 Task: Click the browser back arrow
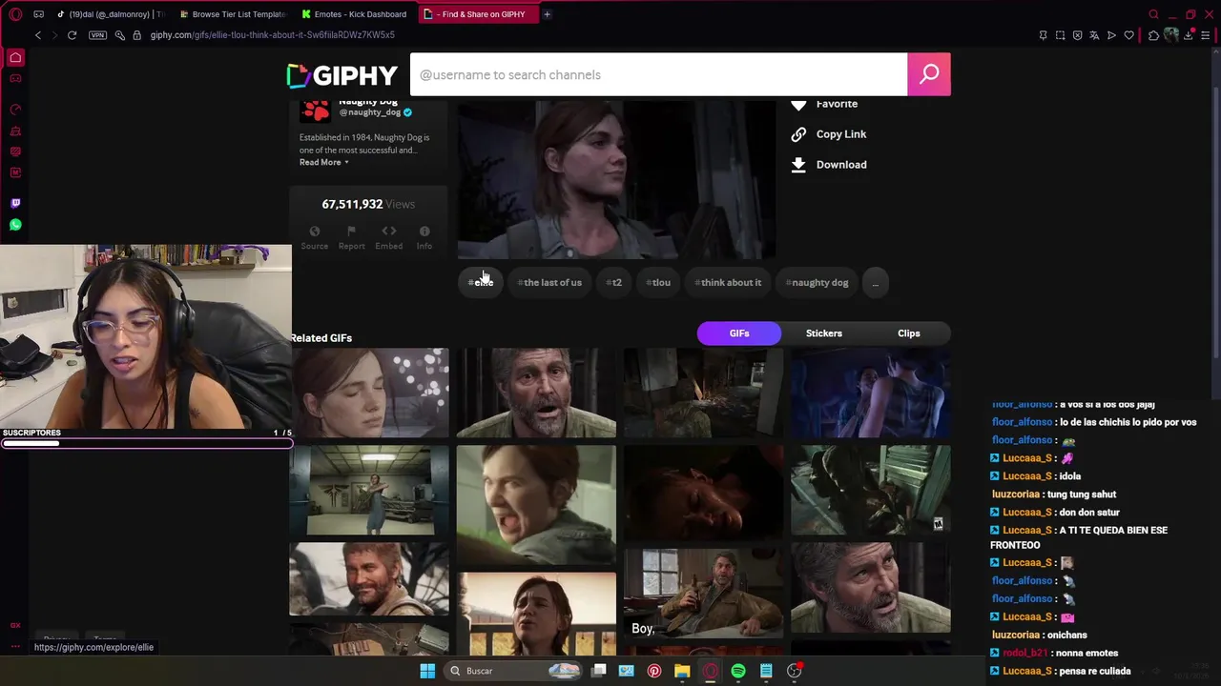(x=38, y=35)
